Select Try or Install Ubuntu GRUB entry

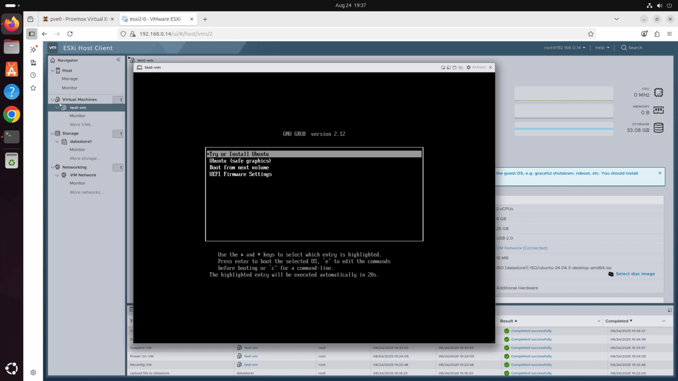(314, 154)
